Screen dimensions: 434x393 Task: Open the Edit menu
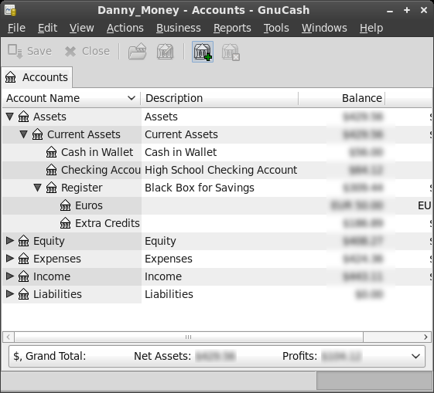tap(47, 28)
